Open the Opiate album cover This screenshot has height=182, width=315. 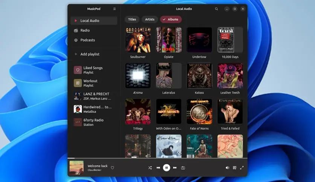[x=169, y=40]
